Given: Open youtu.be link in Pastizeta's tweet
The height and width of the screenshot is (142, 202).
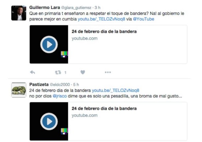Looking at the screenshot, I should tap(116, 91).
